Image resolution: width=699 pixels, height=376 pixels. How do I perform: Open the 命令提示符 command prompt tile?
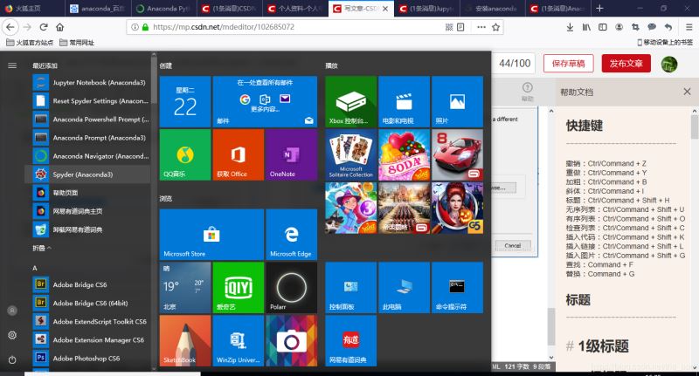(x=457, y=287)
